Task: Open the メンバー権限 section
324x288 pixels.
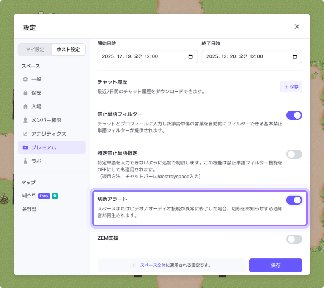Action: pos(52,120)
